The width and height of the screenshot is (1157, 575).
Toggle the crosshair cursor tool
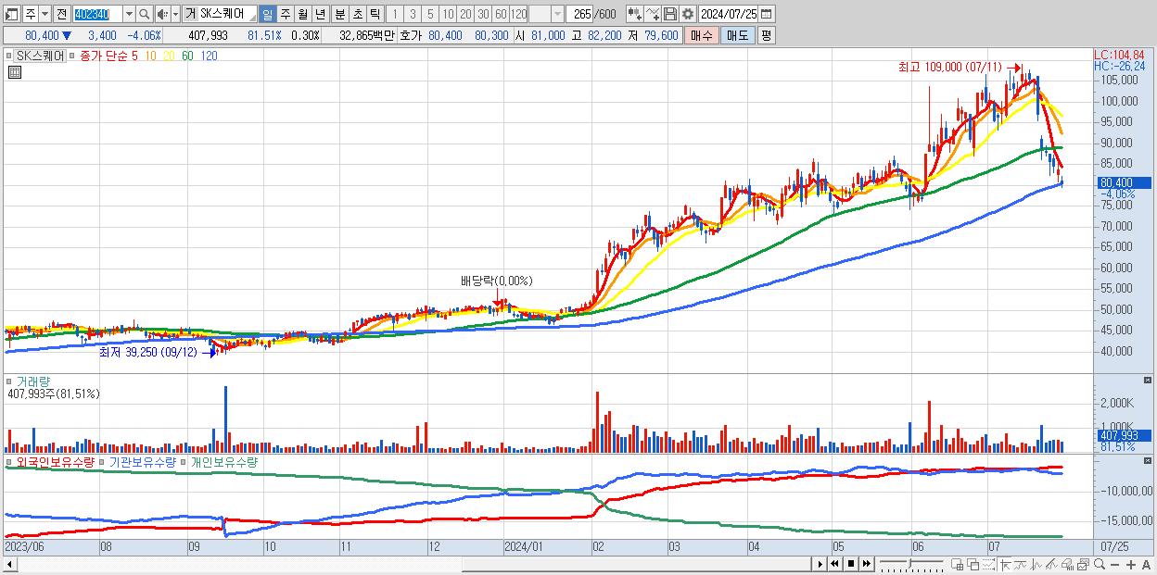pyautogui.click(x=1006, y=564)
